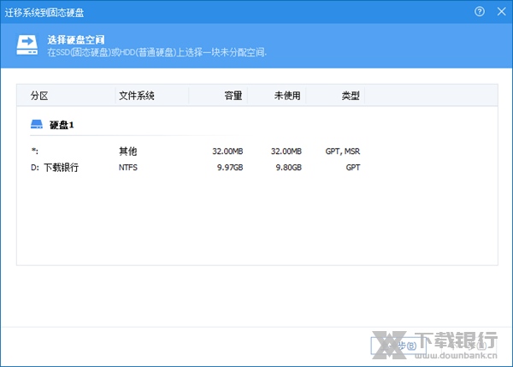Select the *: partition row
513x367 pixels.
pyautogui.click(x=34, y=151)
